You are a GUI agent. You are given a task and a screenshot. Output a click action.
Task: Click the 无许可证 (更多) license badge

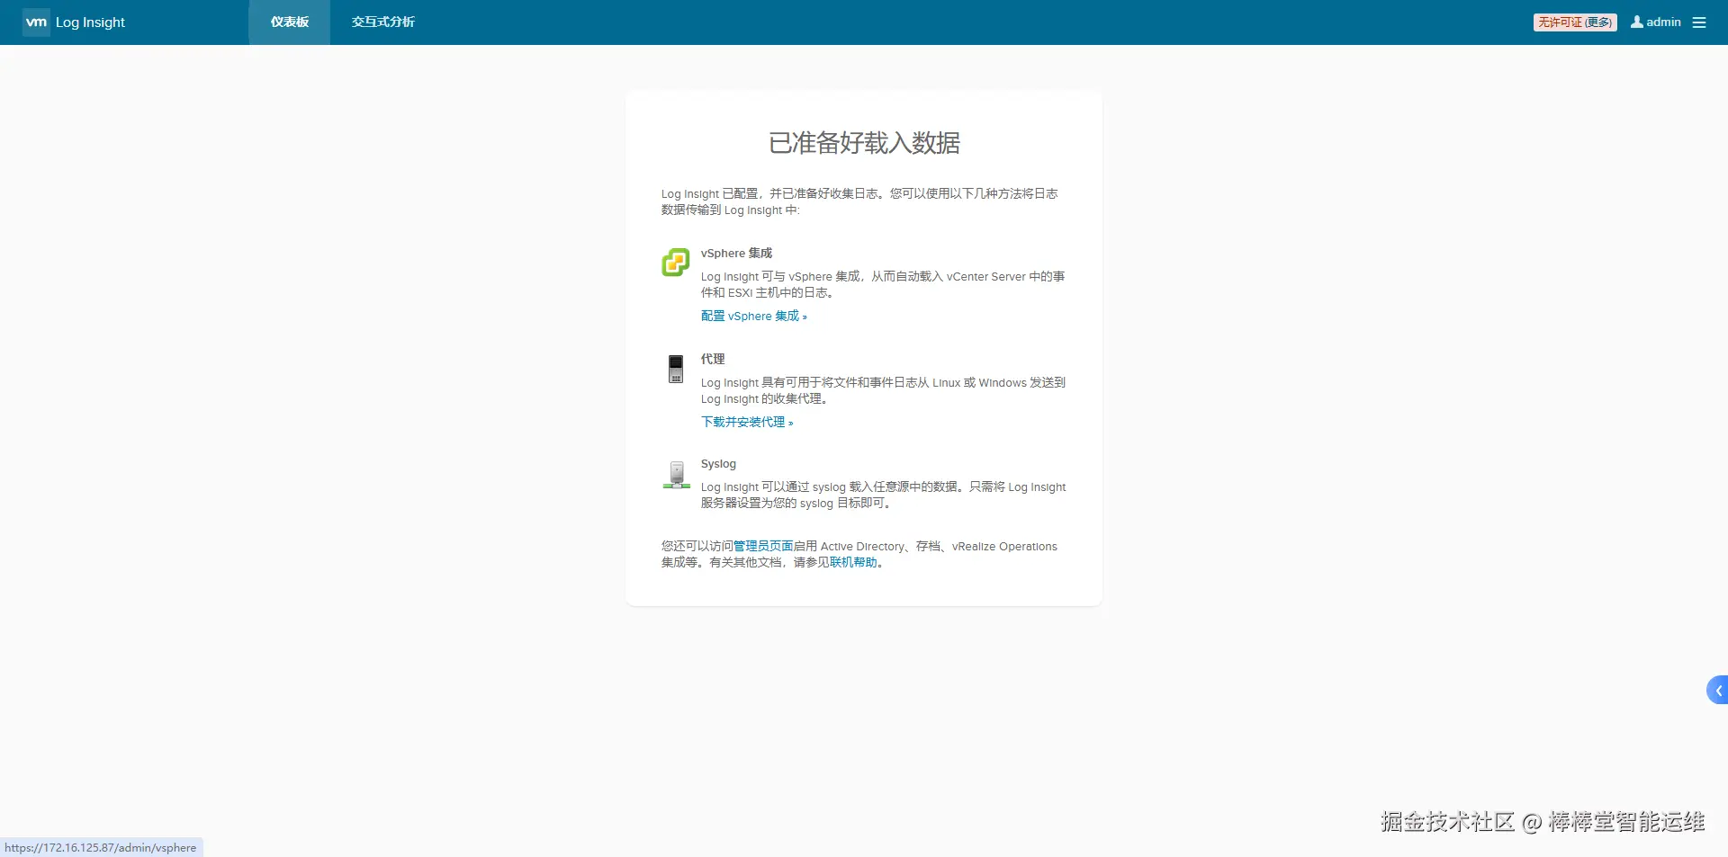coord(1575,22)
